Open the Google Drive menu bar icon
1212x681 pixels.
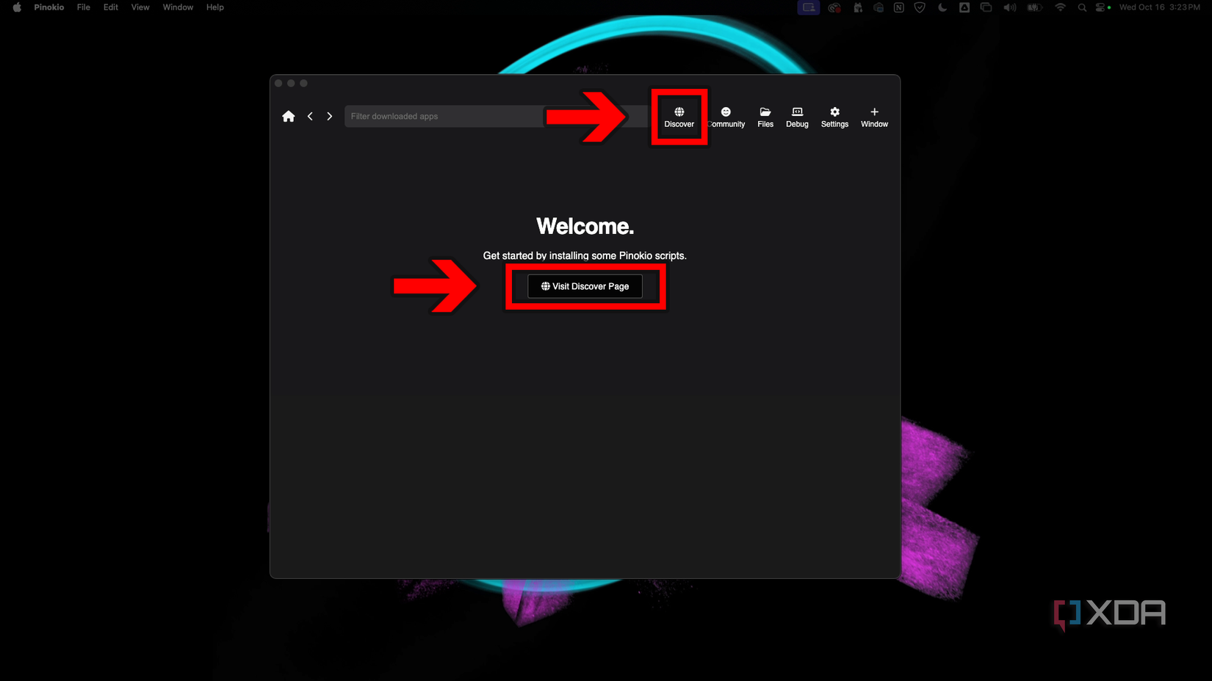964,7
